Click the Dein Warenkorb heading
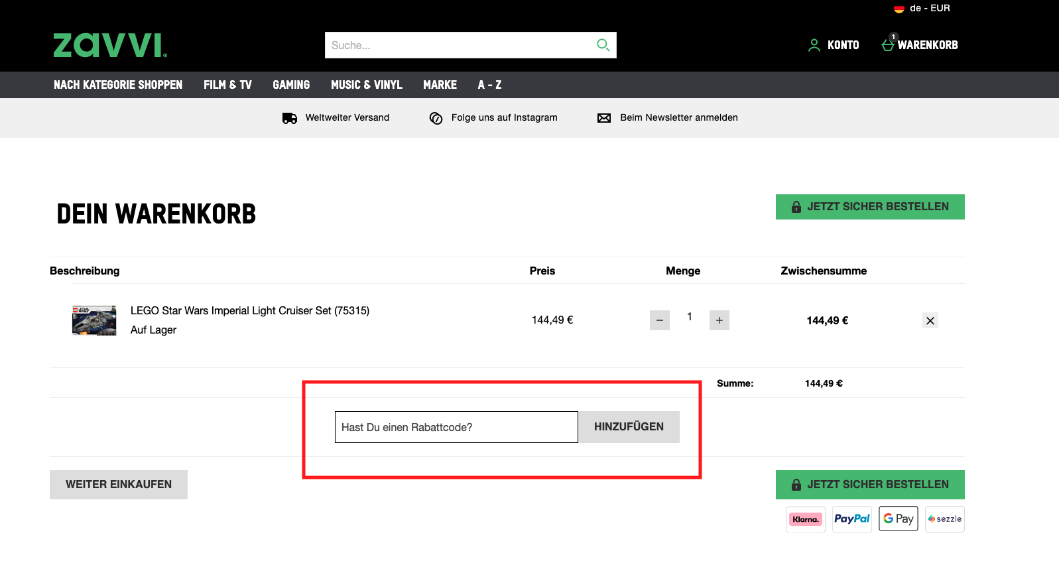Image resolution: width=1059 pixels, height=563 pixels. tap(156, 214)
